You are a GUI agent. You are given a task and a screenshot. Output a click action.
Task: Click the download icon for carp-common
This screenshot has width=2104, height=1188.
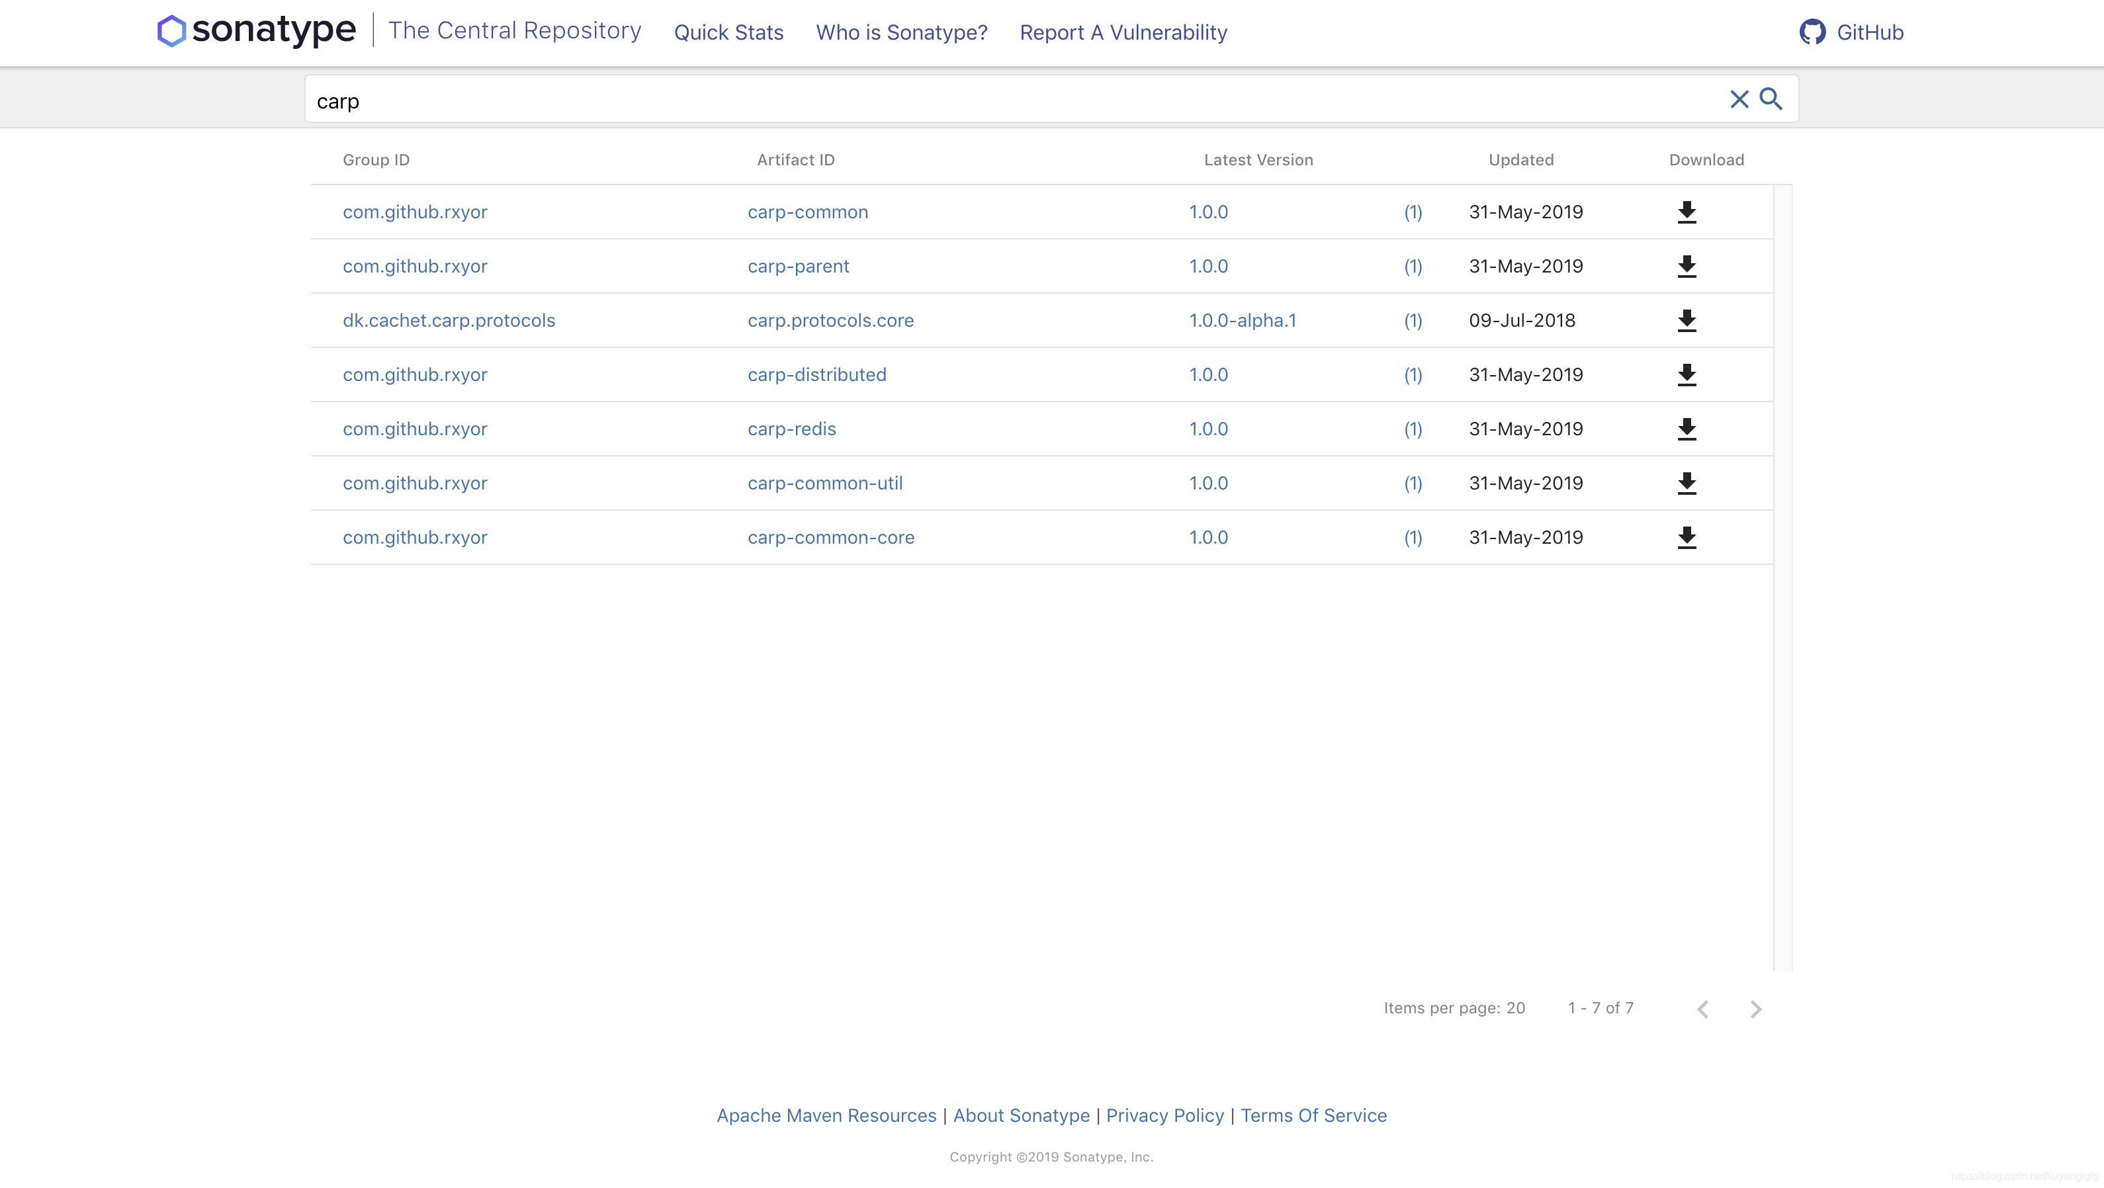click(1687, 212)
